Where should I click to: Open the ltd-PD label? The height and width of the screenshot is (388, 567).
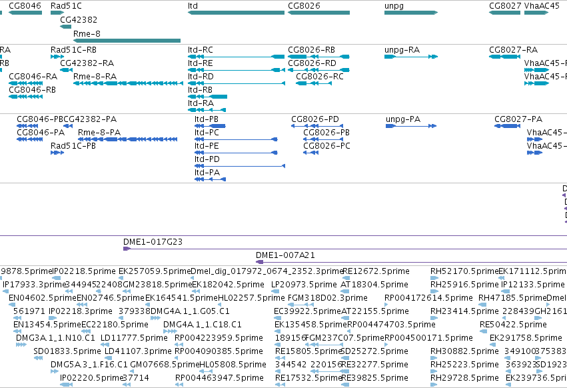[x=207, y=159]
